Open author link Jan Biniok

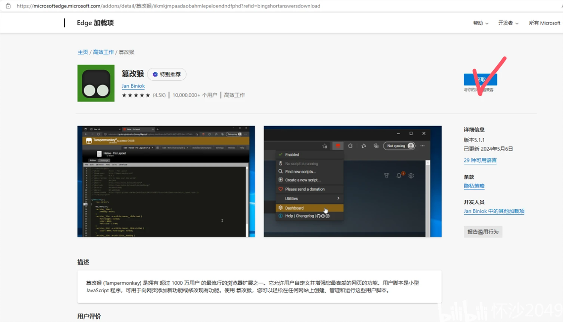click(133, 86)
